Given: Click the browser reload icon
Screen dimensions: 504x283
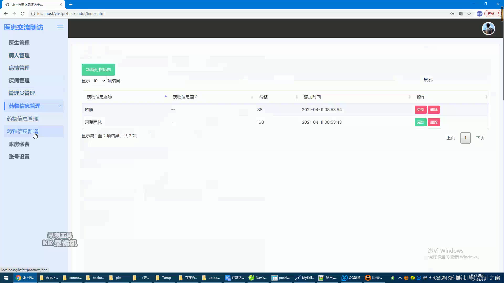Looking at the screenshot, I should (x=23, y=14).
